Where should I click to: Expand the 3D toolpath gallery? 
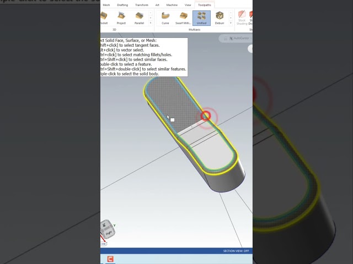[x=151, y=23]
